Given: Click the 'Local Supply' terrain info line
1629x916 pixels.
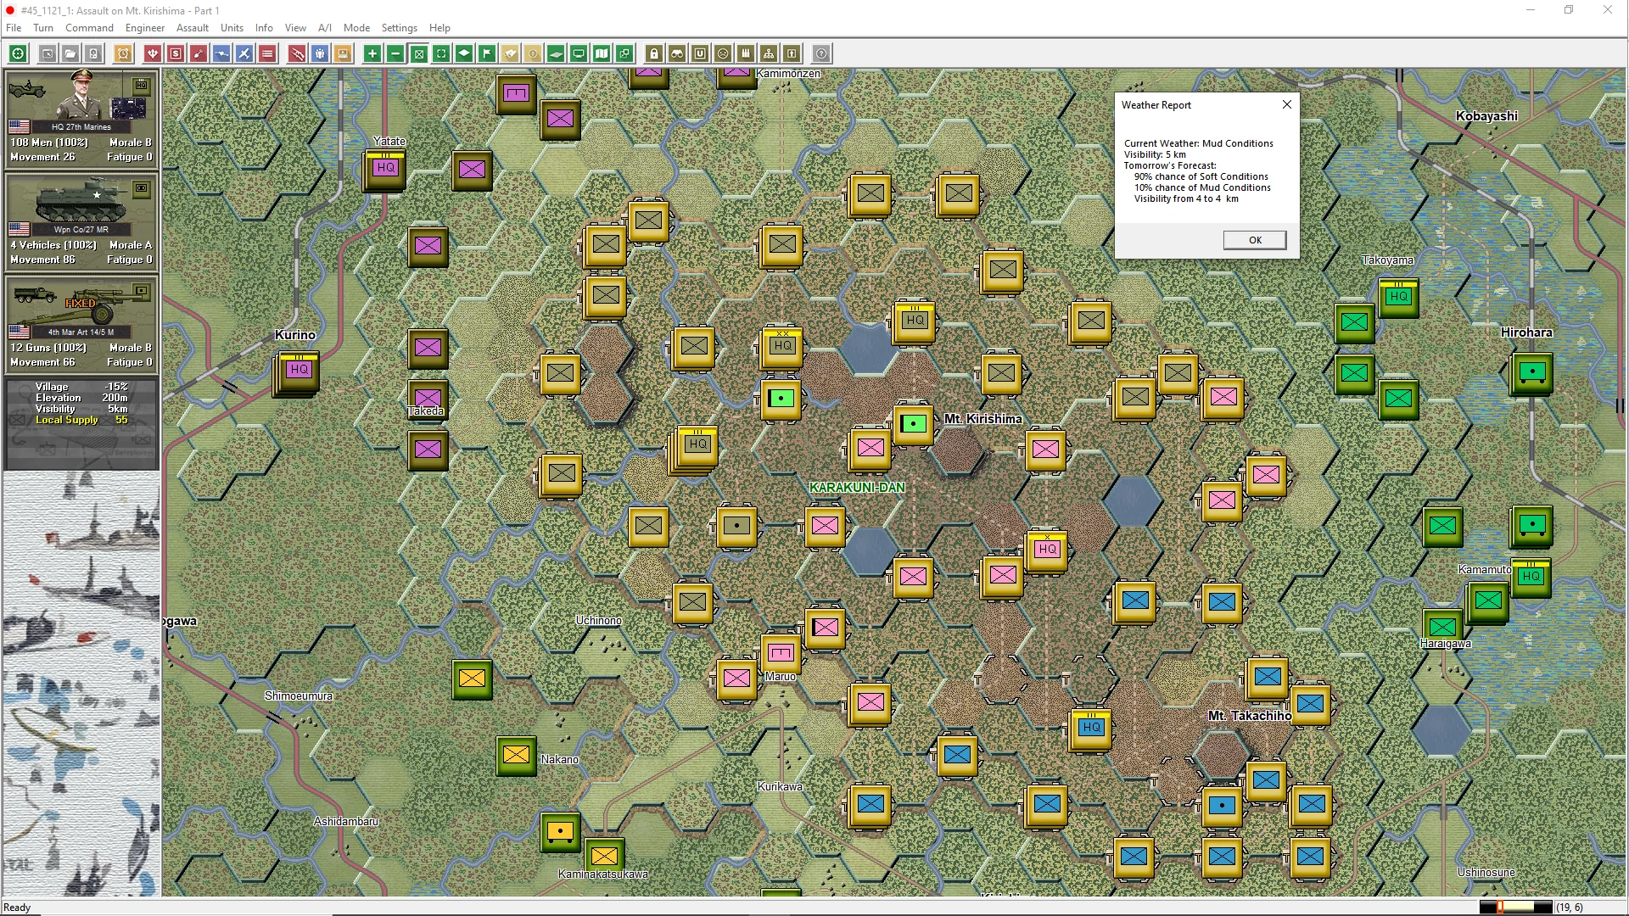Looking at the screenshot, I should (81, 420).
